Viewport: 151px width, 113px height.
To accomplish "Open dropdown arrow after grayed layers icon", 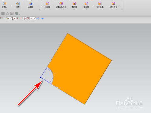I will pos(20,15).
